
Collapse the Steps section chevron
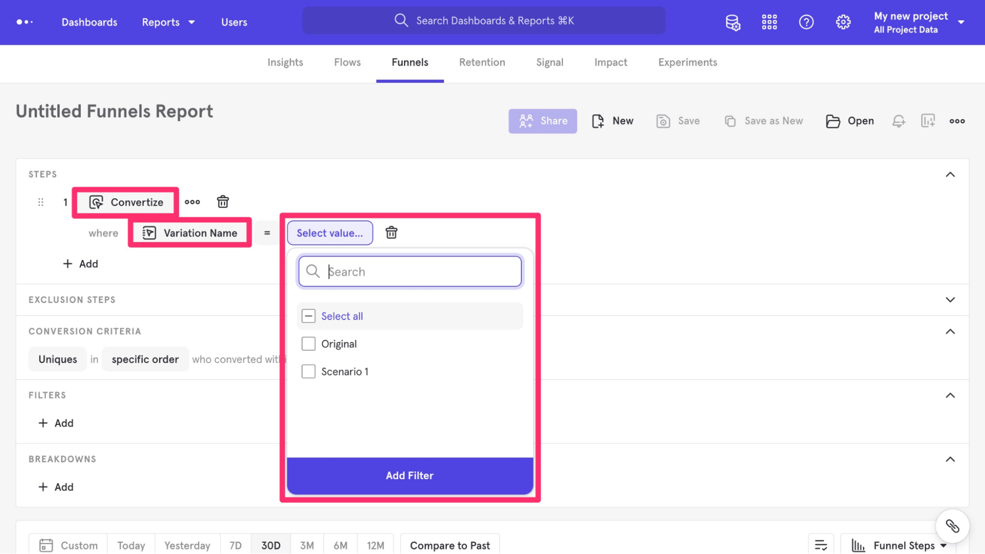coord(950,174)
